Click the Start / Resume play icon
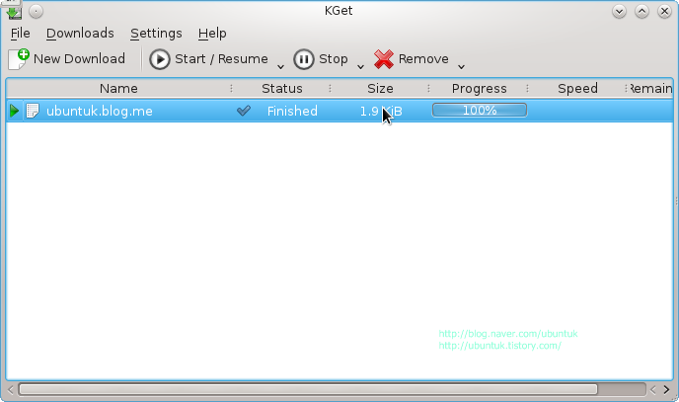Image resolution: width=679 pixels, height=402 pixels. coord(160,59)
